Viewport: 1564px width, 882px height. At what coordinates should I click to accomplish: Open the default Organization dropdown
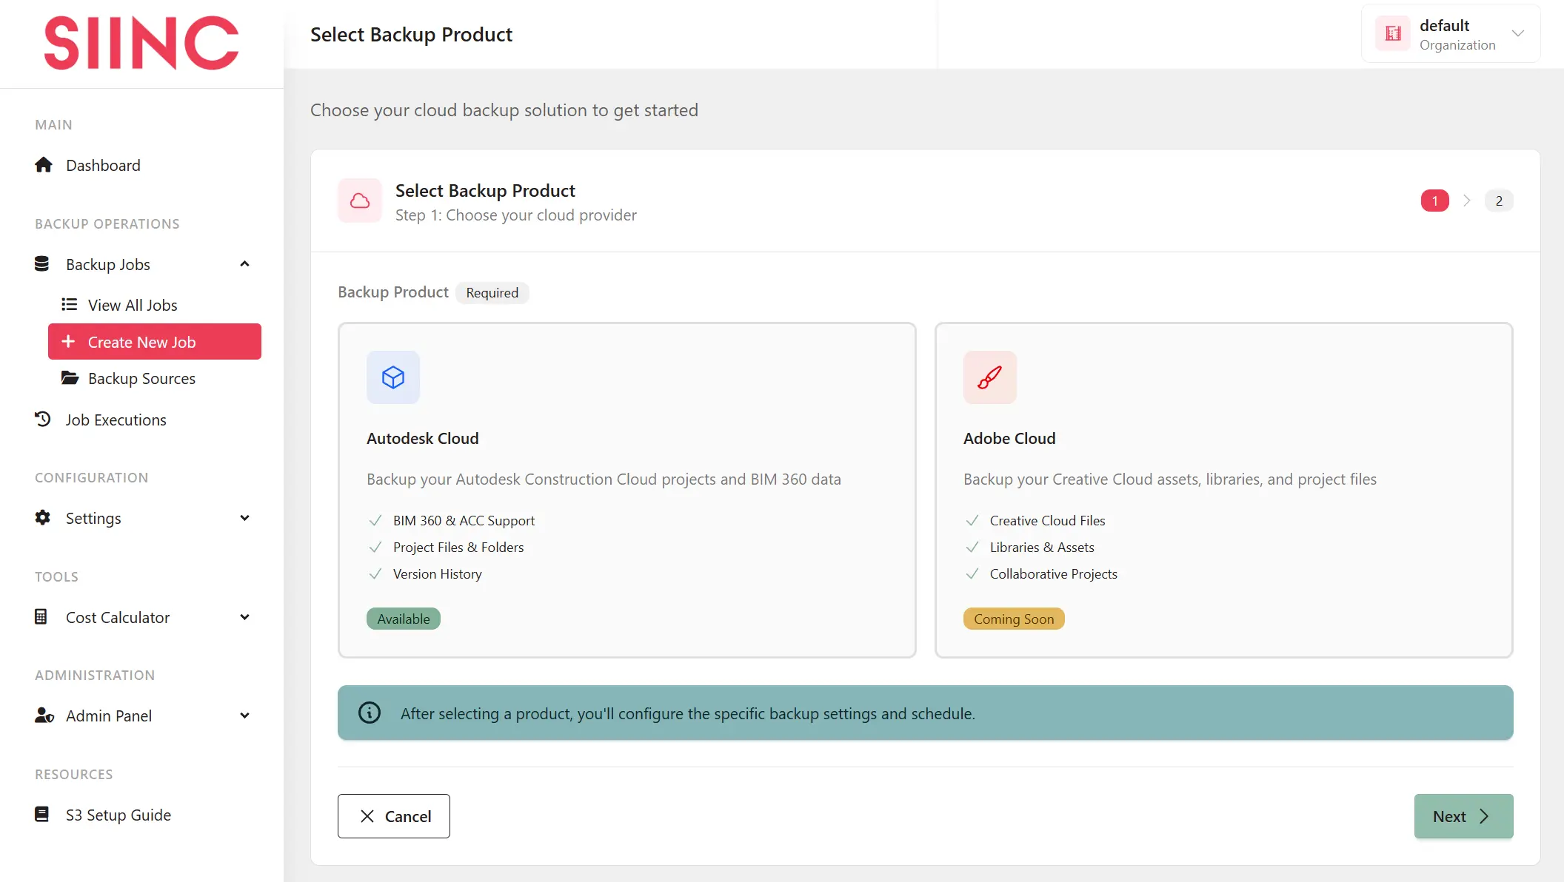[1450, 34]
